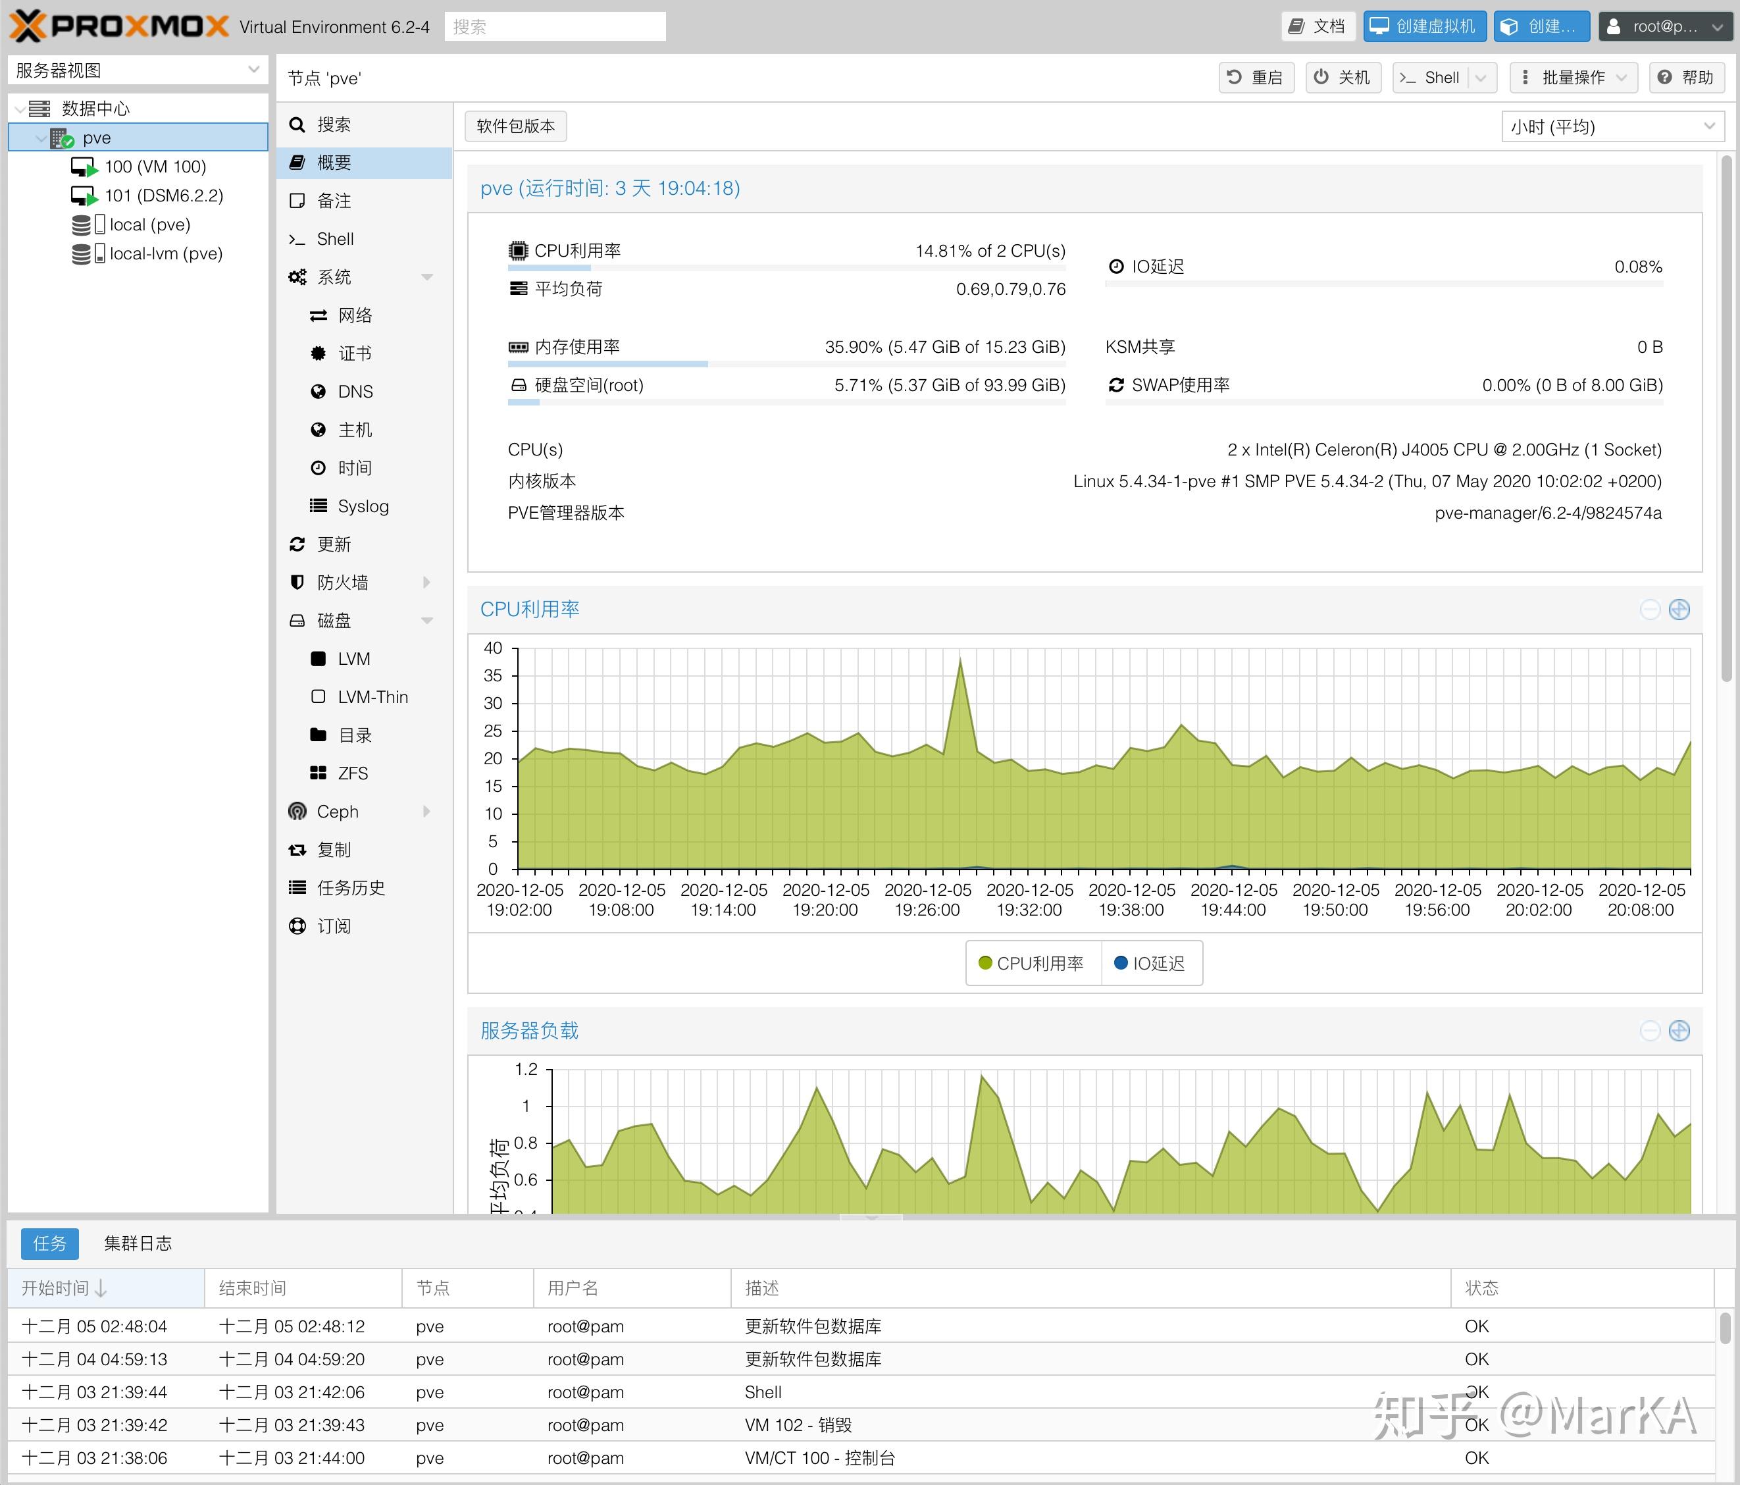Viewport: 1740px width, 1485px height.
Task: Open 主机 hosts item
Action: coord(365,430)
